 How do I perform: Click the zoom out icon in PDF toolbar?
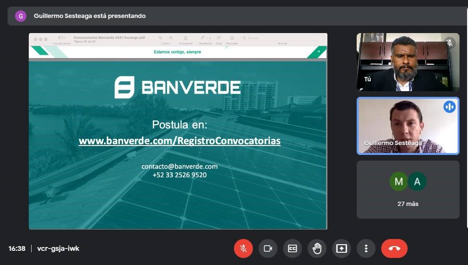[160, 38]
